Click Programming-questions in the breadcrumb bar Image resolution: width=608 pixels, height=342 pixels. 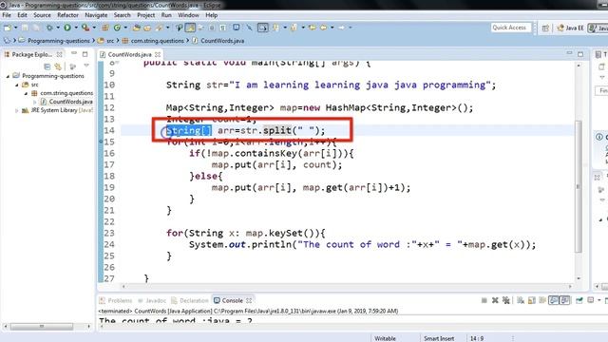point(59,41)
